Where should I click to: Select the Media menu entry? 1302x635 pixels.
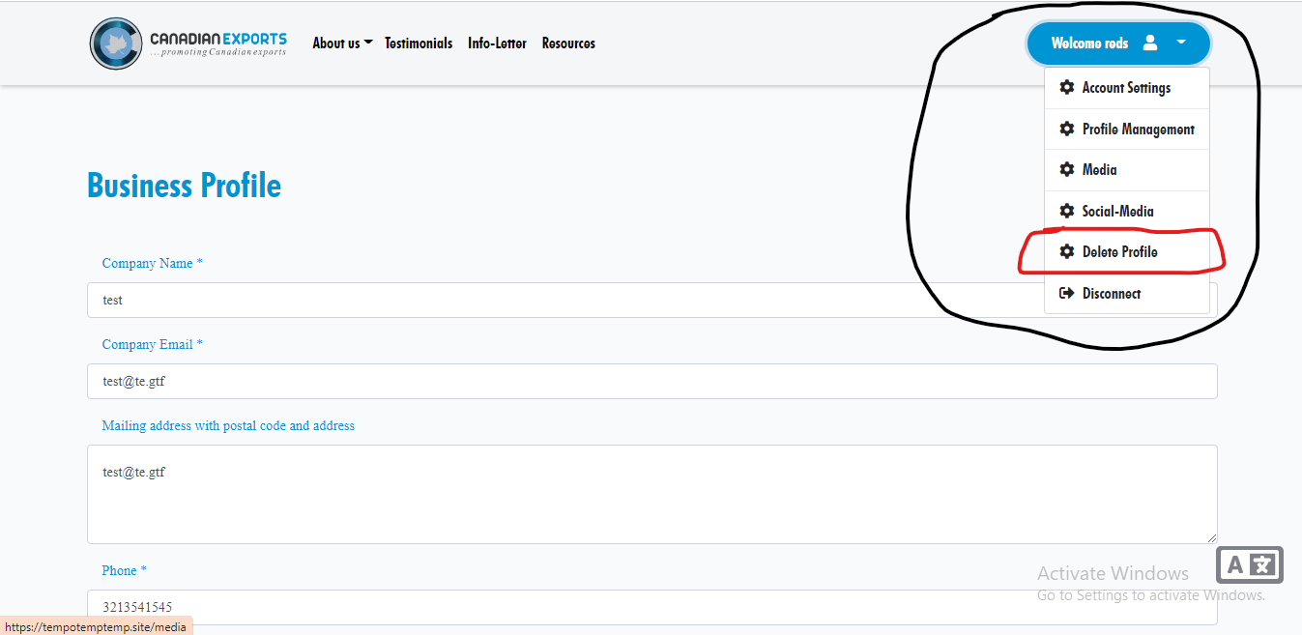coord(1127,170)
